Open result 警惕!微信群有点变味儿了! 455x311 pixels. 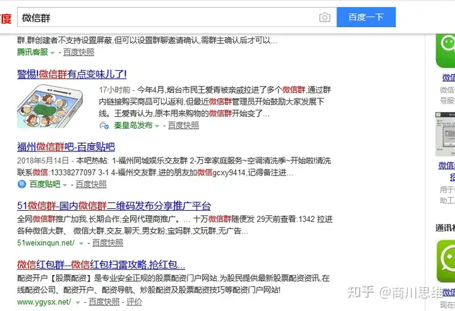pos(71,74)
